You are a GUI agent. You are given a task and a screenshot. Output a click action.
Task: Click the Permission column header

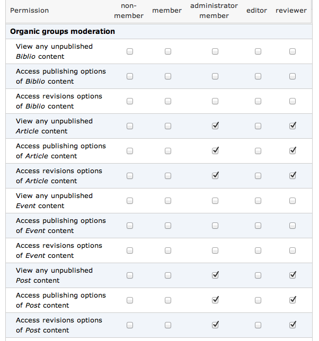pos(30,11)
